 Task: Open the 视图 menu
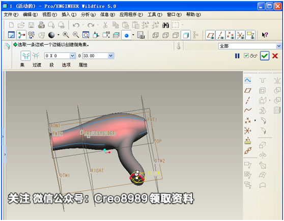tap(50, 14)
